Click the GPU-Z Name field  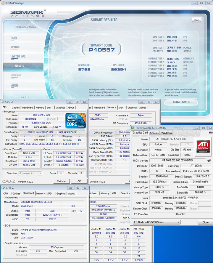(171, 139)
